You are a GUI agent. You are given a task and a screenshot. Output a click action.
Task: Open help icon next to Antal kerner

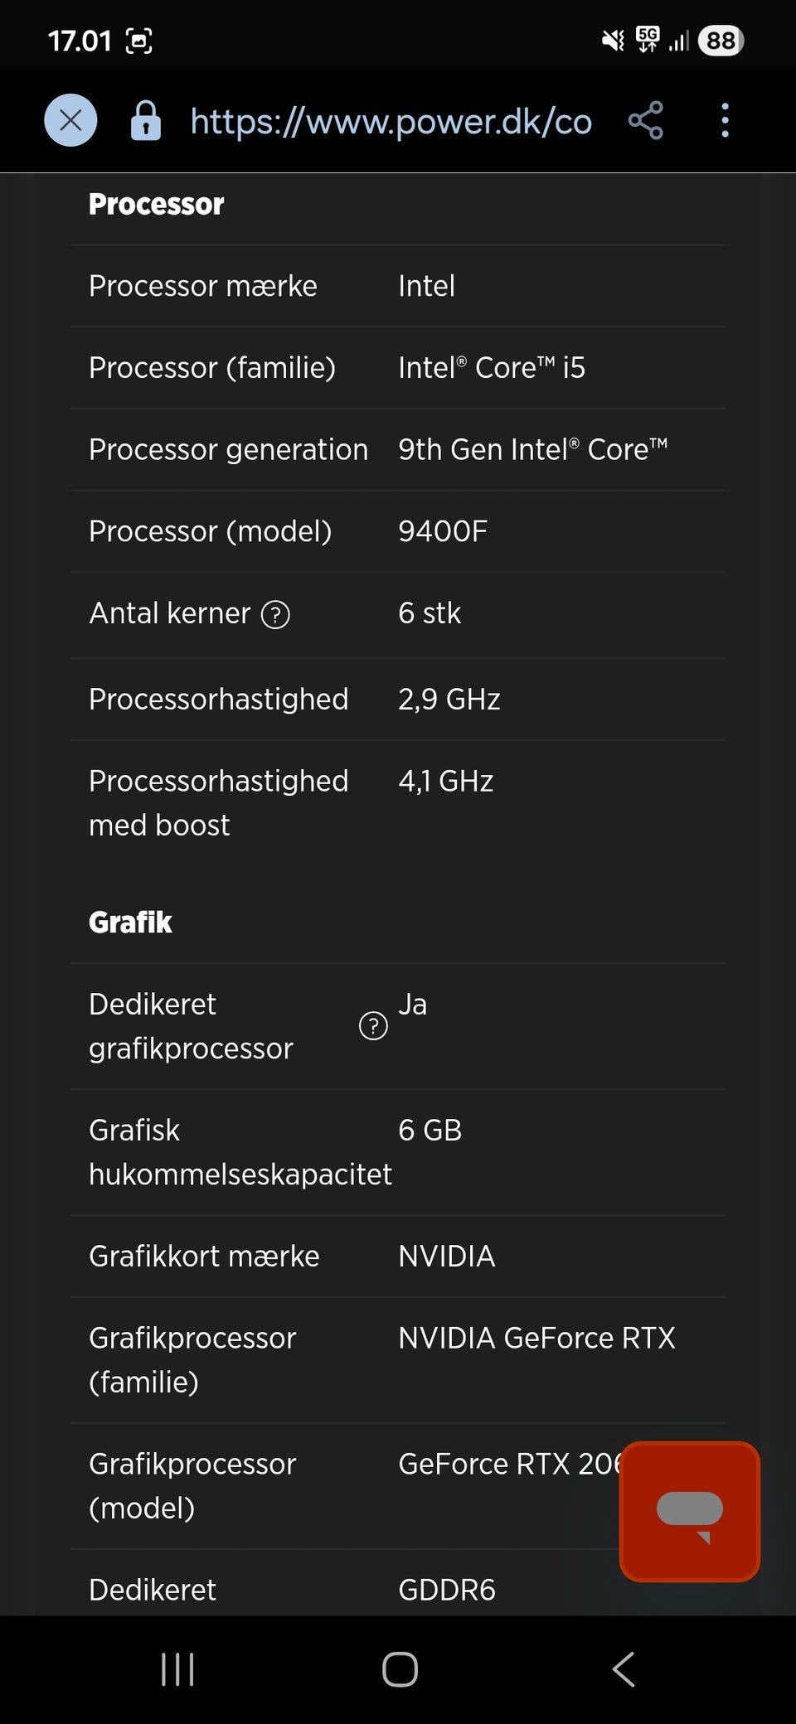pyautogui.click(x=275, y=615)
